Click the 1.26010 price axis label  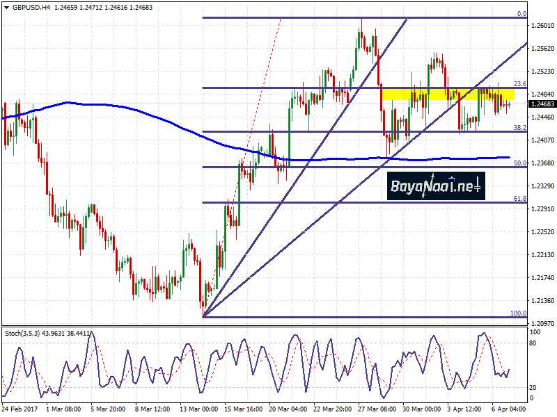click(542, 26)
